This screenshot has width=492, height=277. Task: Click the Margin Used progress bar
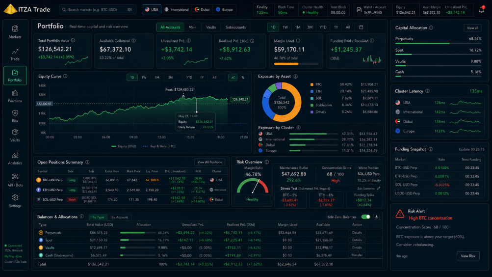(x=296, y=64)
